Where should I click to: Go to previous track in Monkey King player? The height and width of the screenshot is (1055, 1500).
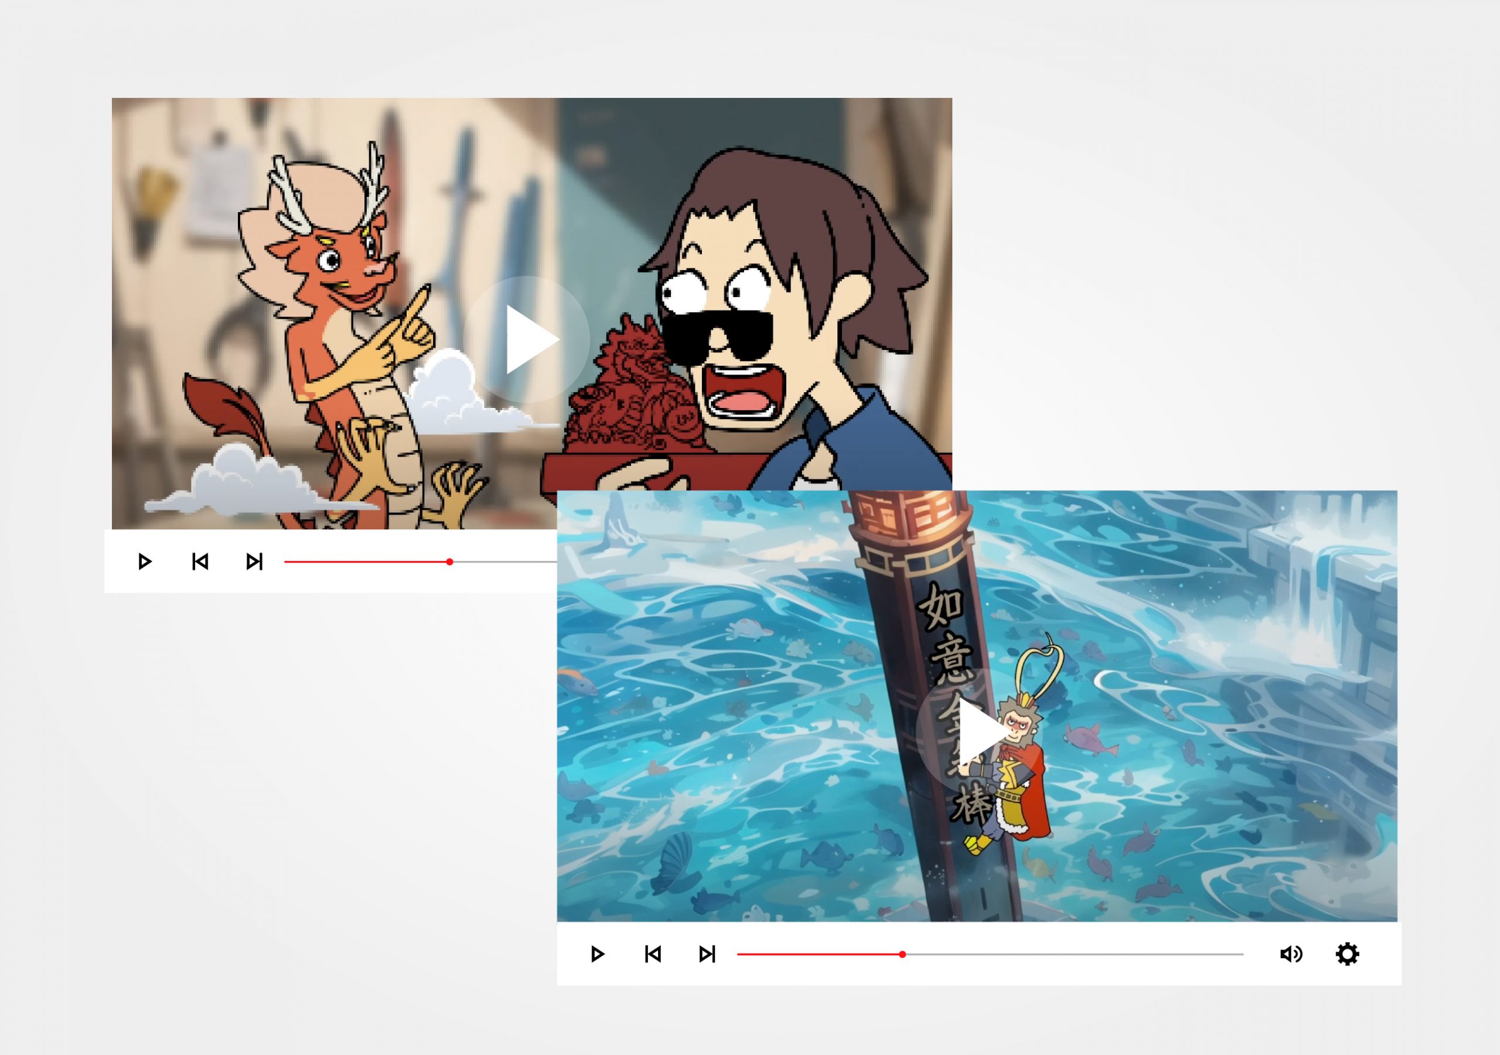(653, 954)
